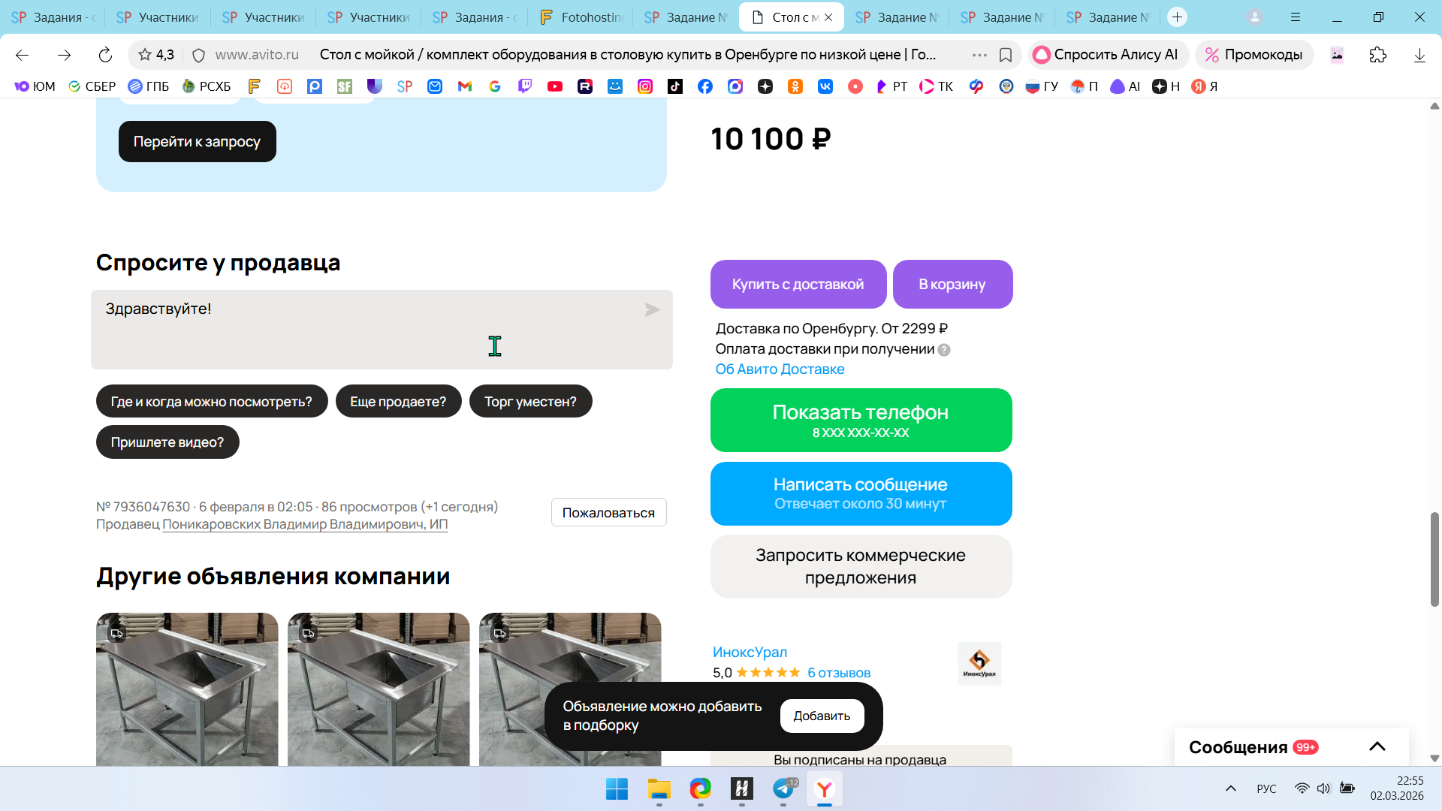
Task: Expand the Сообщения chat panel chevron
Action: pos(1377,746)
